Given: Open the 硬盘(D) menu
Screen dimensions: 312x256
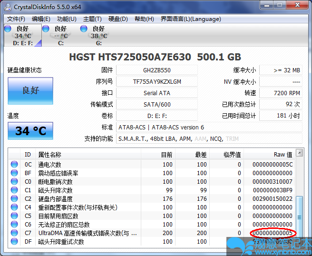Looking at the screenshot, I should pos(118,19).
